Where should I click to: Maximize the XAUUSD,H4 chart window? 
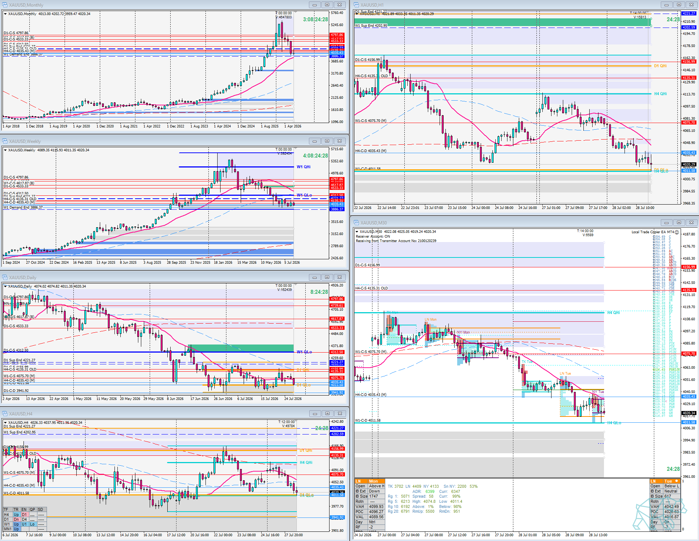(327, 414)
